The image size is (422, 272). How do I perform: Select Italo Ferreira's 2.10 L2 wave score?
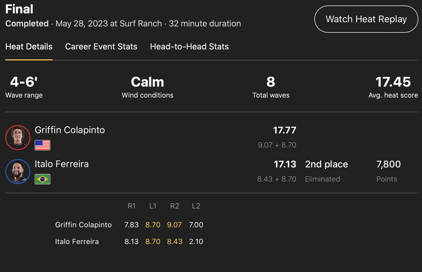pyautogui.click(x=196, y=241)
